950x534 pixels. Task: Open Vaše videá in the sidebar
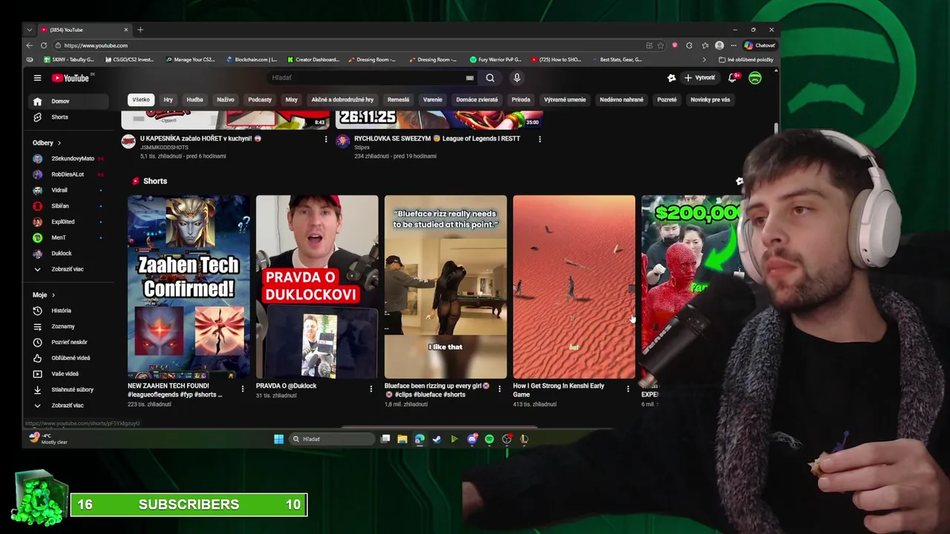67,374
